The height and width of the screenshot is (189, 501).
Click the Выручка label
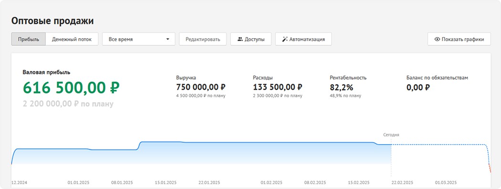[x=186, y=78]
